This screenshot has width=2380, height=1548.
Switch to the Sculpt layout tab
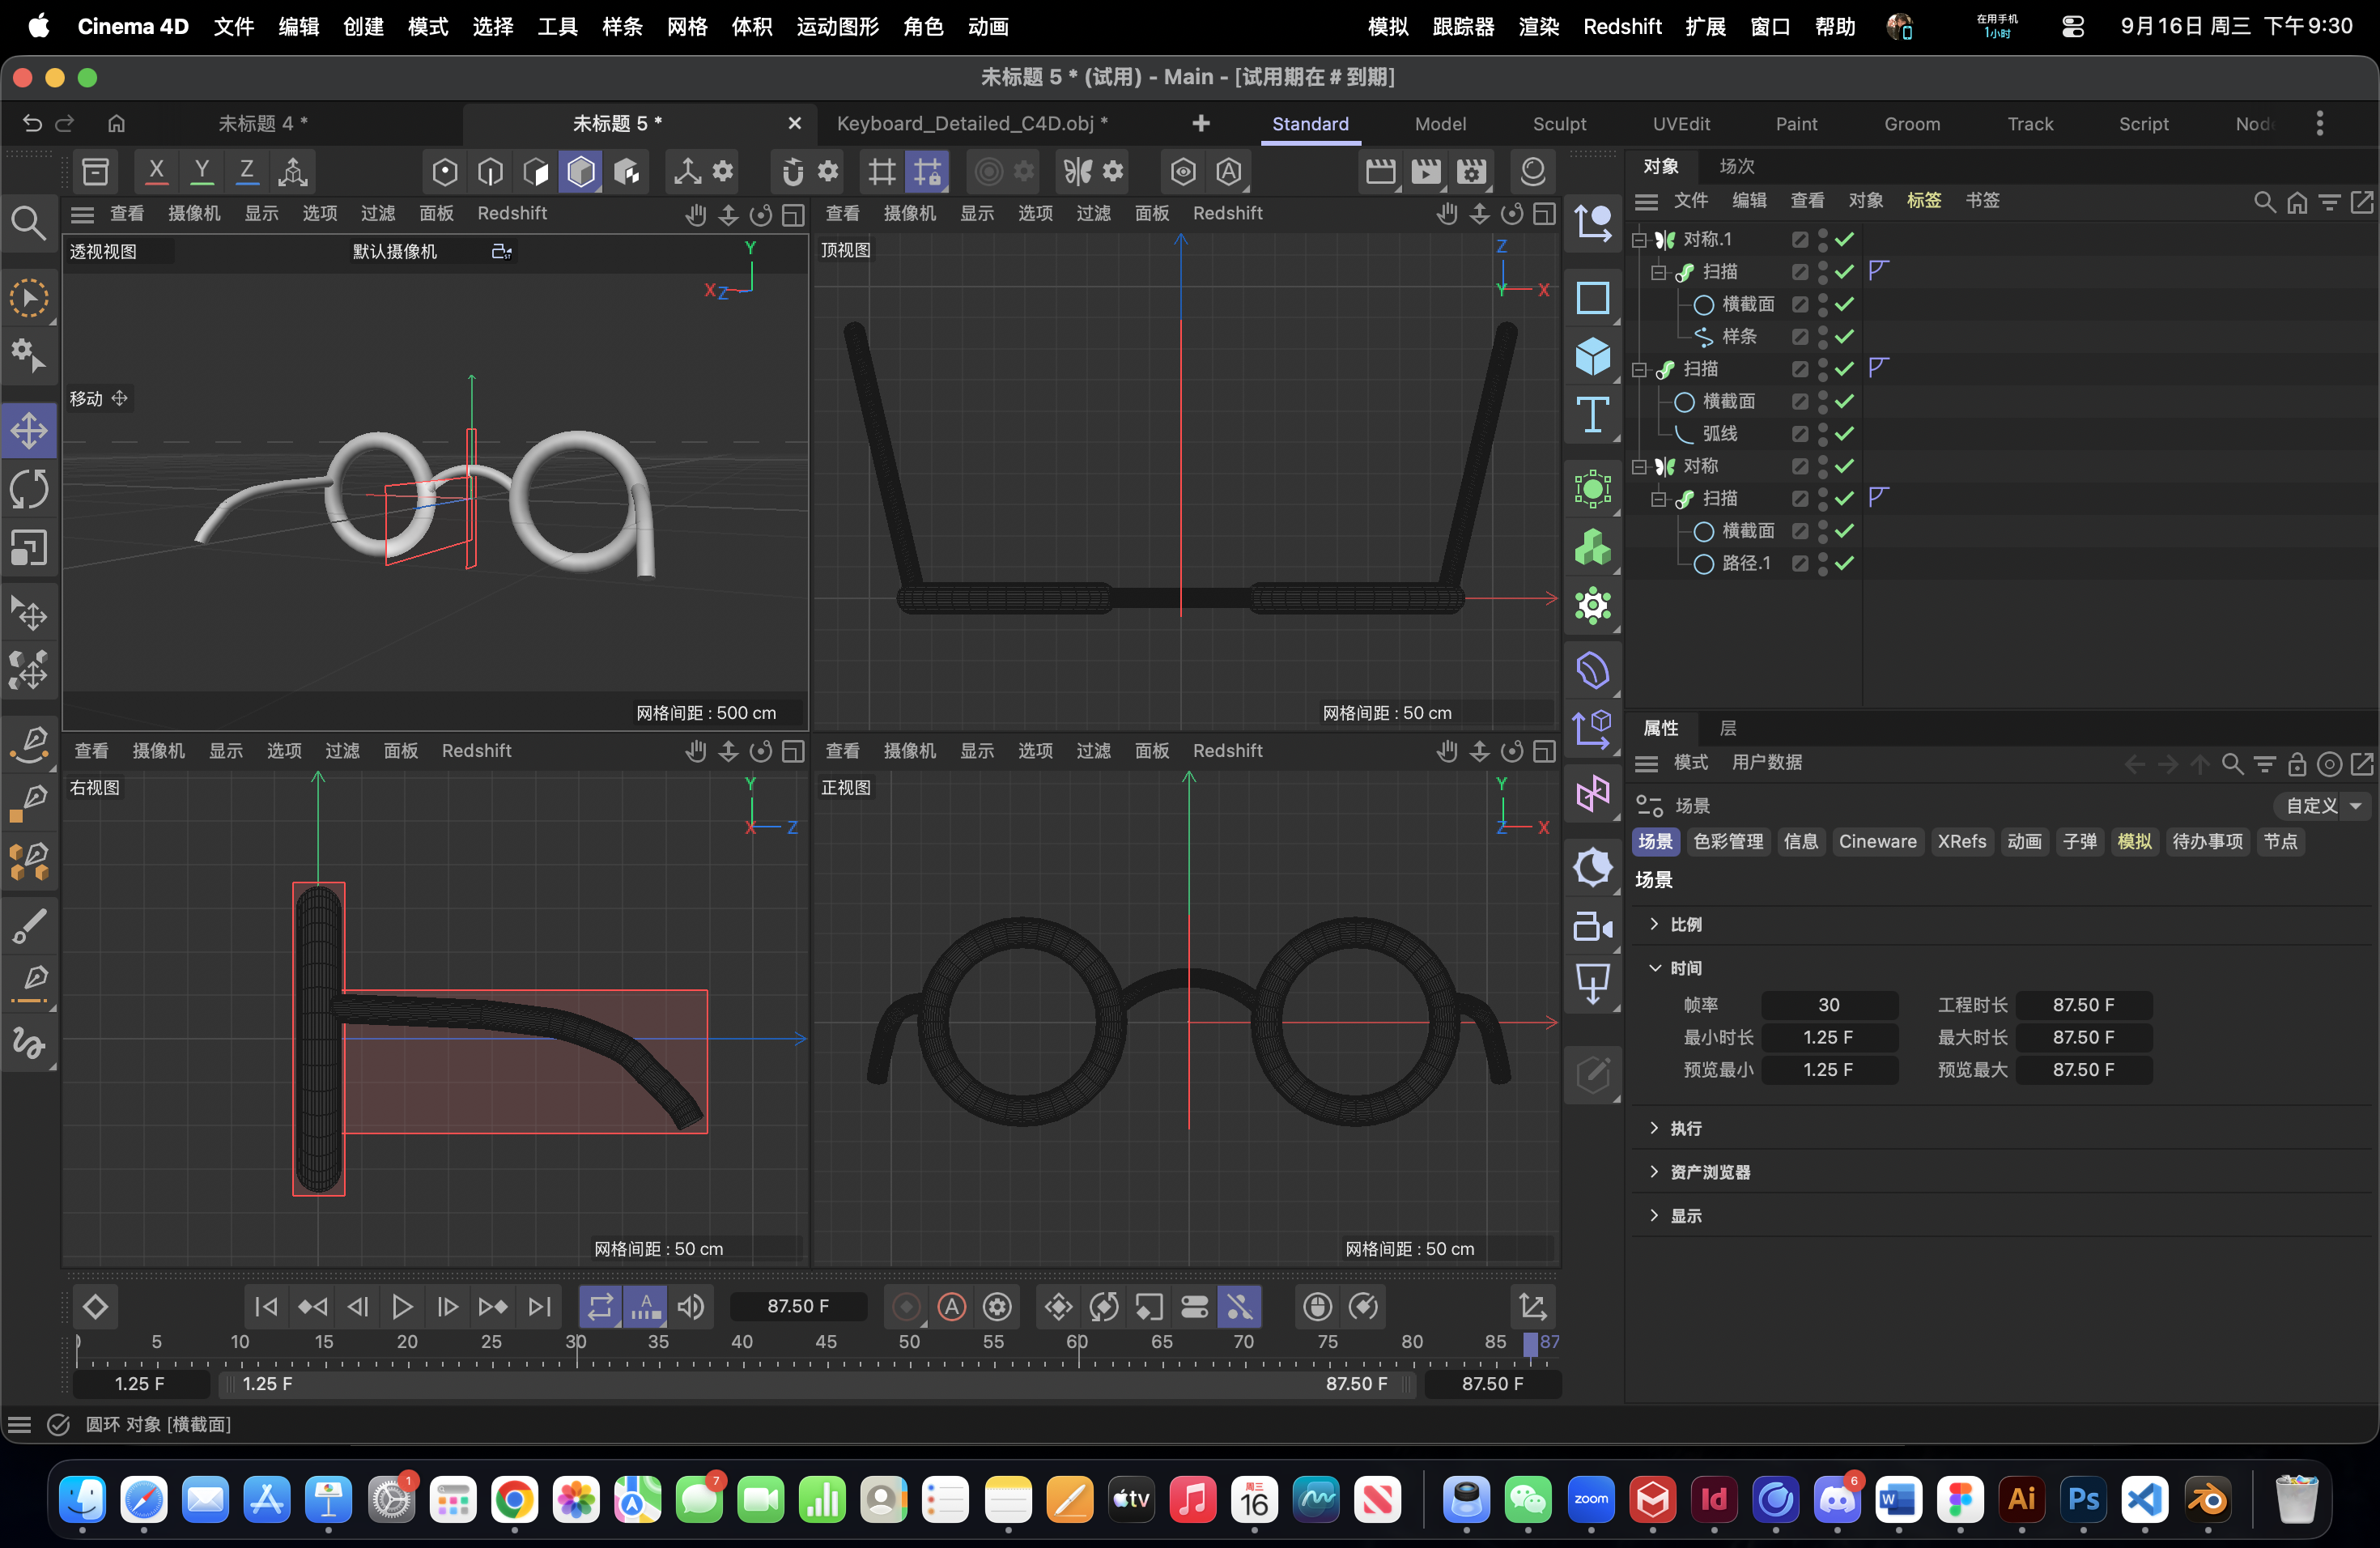tap(1559, 124)
